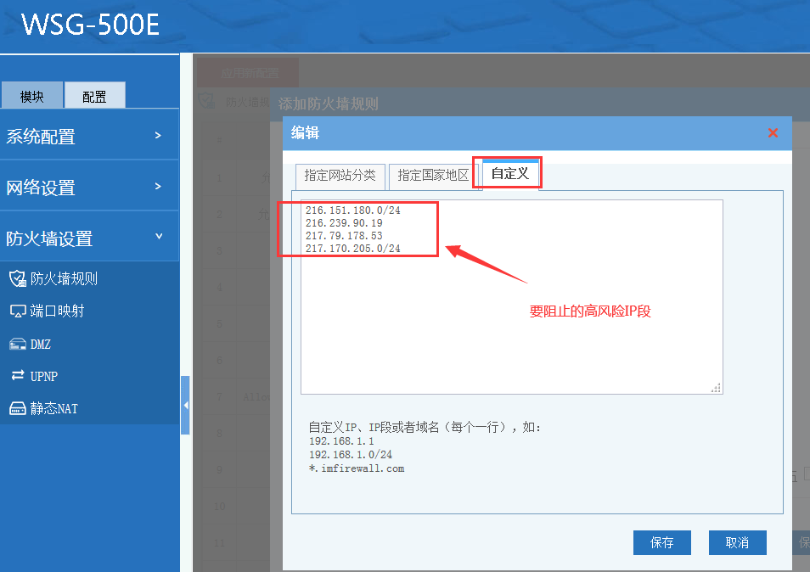
Task: Select the DMZ device icon
Action: pos(17,344)
